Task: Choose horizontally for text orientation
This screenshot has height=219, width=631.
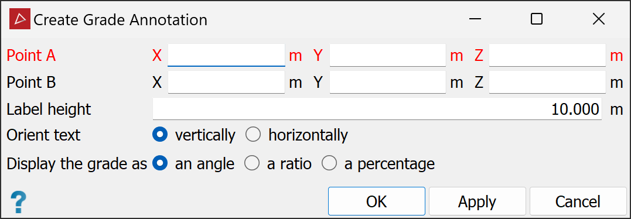Action: tap(253, 135)
